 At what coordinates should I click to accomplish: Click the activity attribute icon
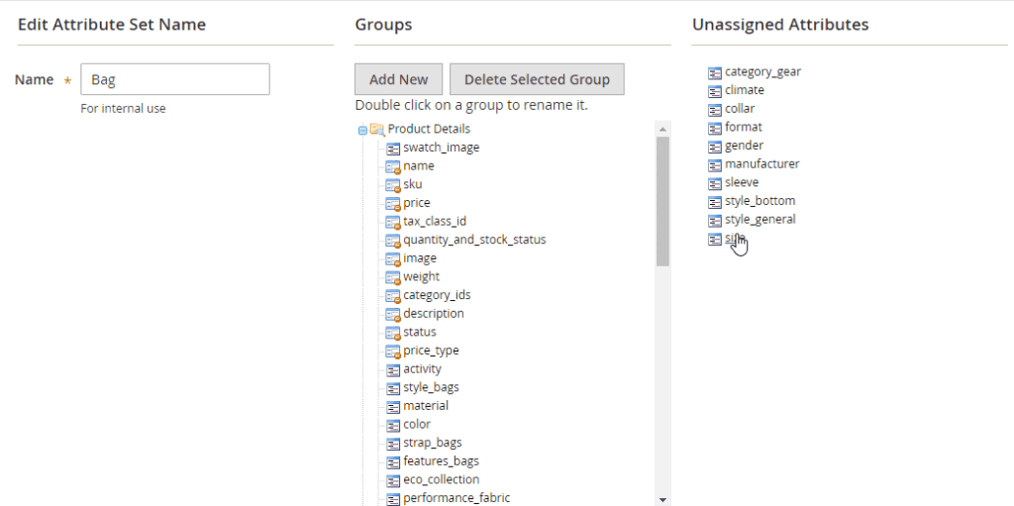pos(393,370)
